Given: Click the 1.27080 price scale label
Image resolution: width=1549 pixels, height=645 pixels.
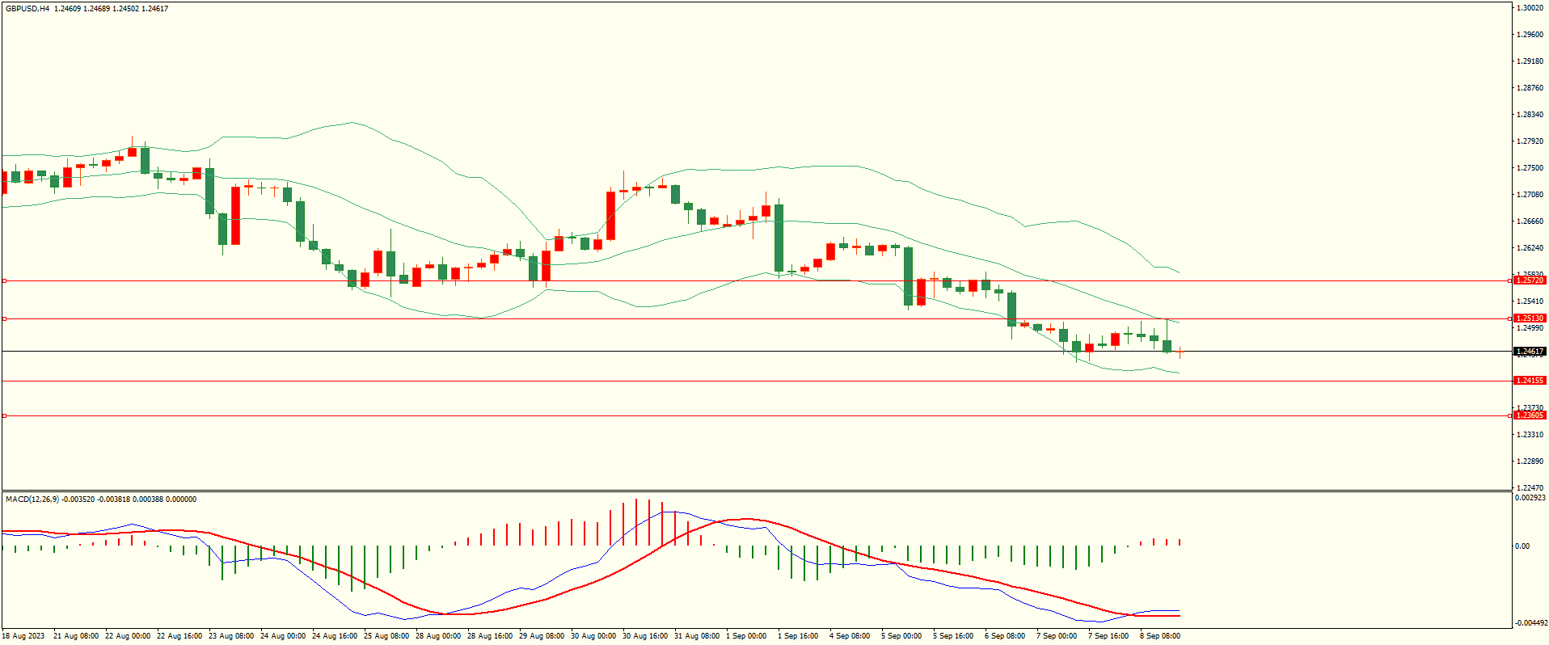Looking at the screenshot, I should click(x=1530, y=195).
